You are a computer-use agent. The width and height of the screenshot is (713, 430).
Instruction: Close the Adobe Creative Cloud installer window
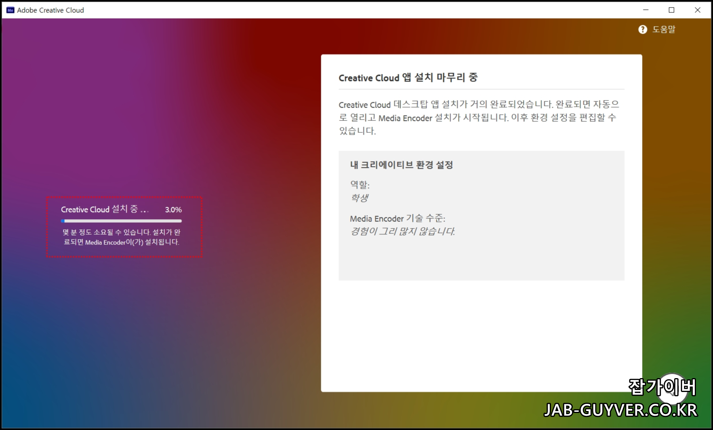pyautogui.click(x=698, y=10)
